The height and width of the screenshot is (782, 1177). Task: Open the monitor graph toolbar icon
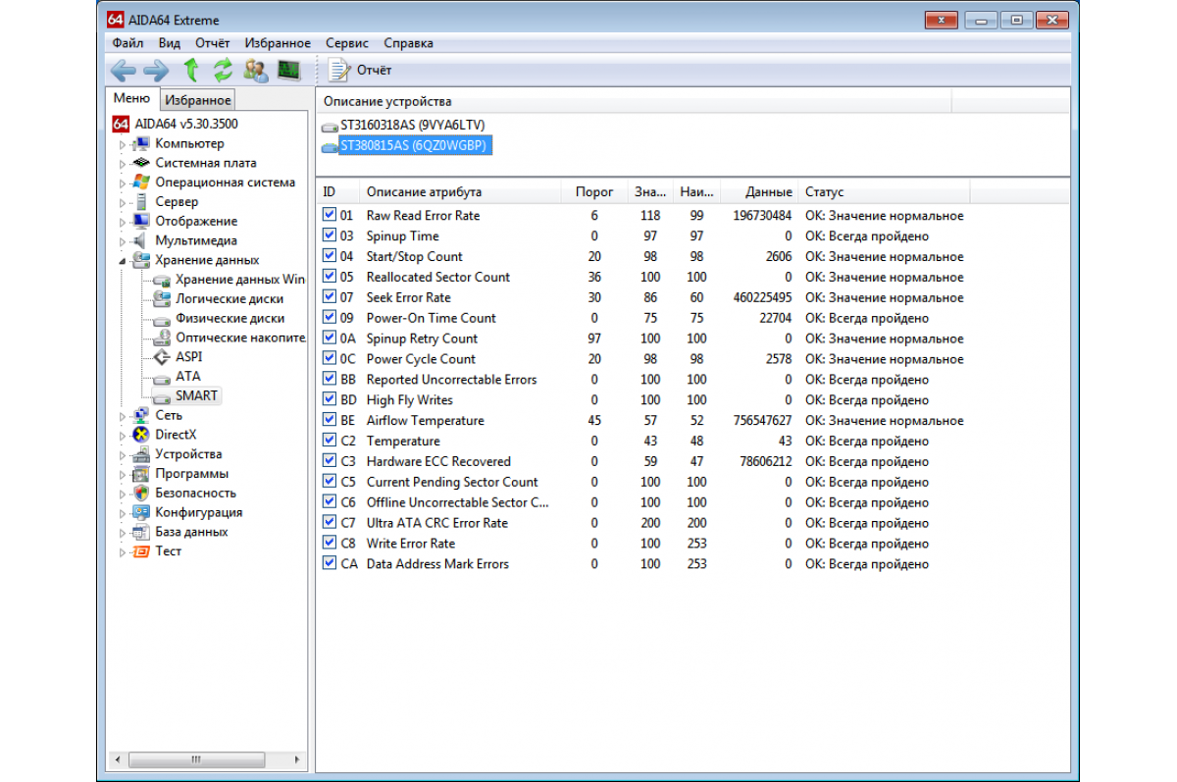(x=288, y=70)
